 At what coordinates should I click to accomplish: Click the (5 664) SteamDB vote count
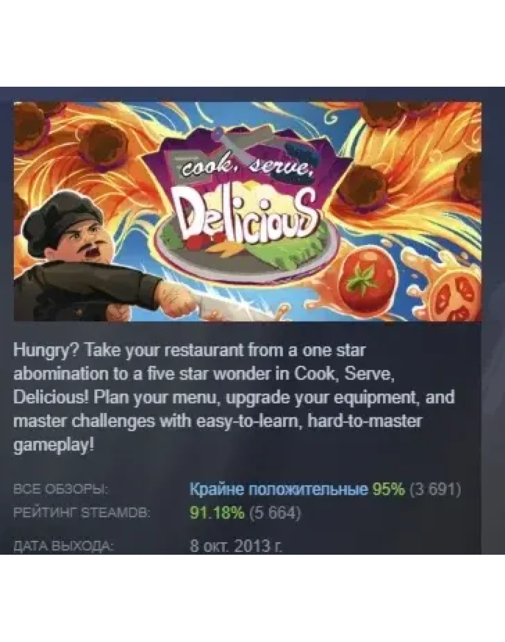point(275,512)
